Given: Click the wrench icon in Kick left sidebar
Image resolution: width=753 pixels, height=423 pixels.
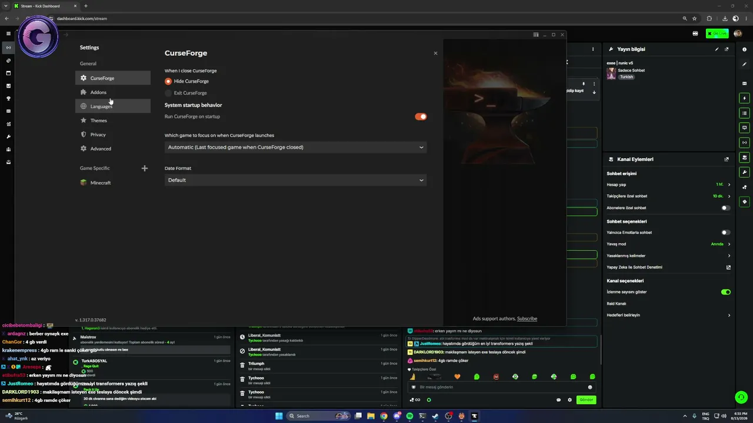Looking at the screenshot, I should (x=8, y=136).
